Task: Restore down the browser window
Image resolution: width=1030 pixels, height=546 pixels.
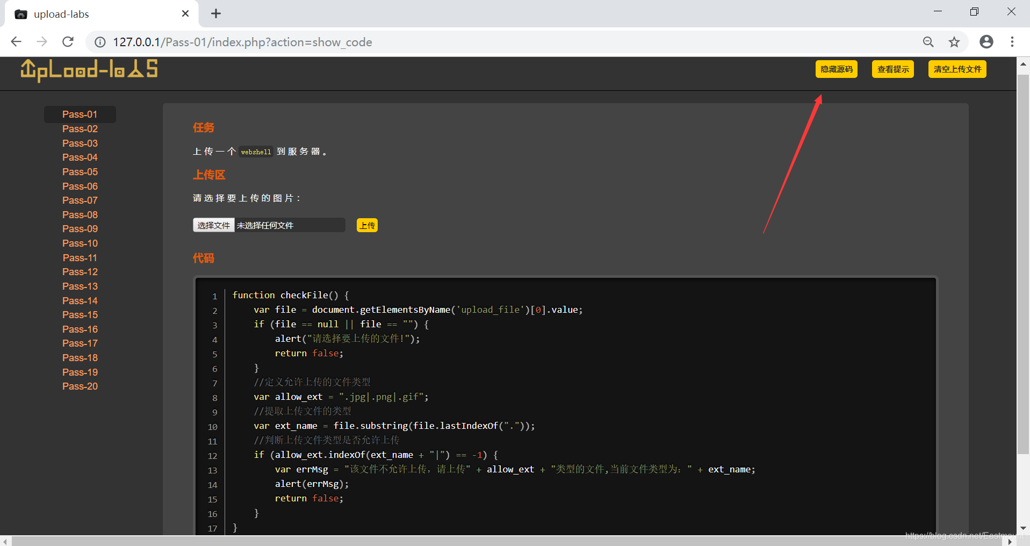Action: [x=974, y=12]
